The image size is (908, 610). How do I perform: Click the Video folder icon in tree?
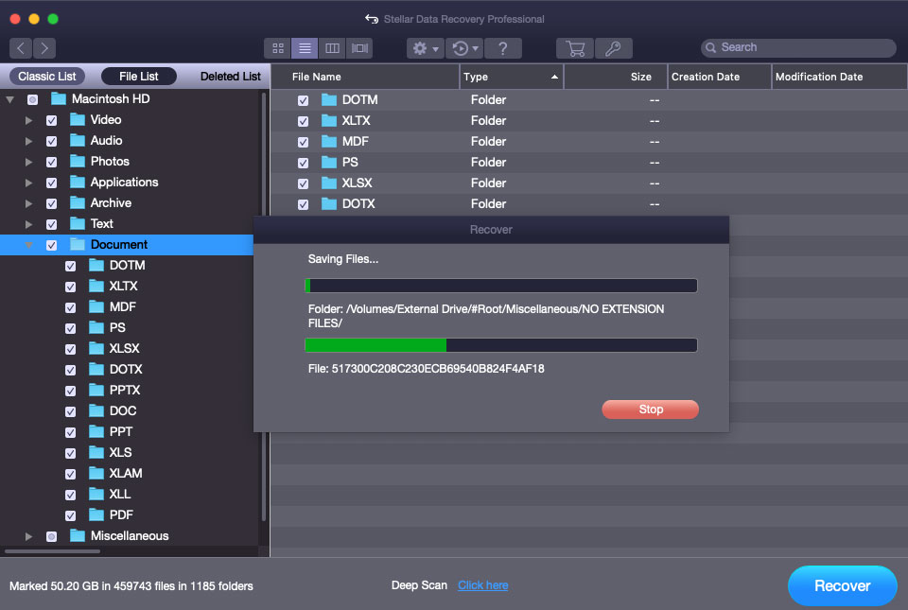[78, 120]
